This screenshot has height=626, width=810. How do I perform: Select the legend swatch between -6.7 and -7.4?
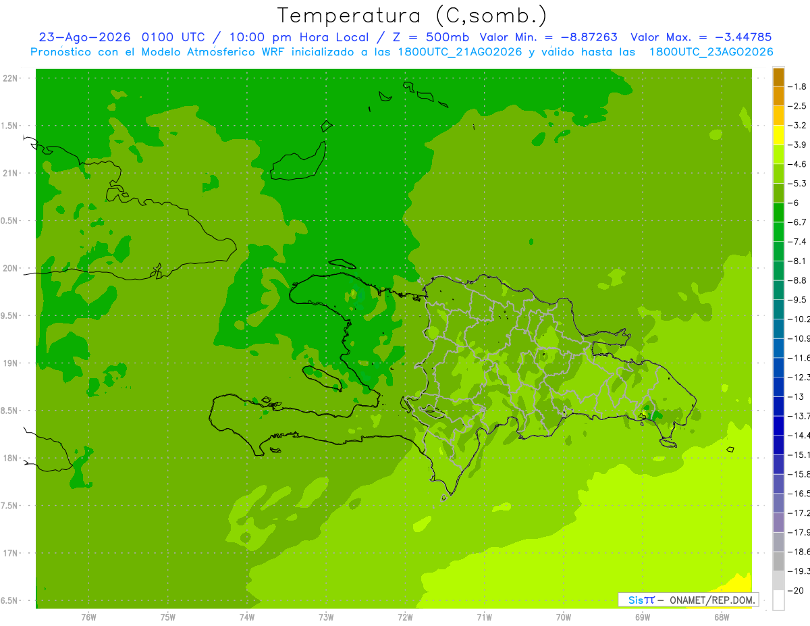[778, 232]
